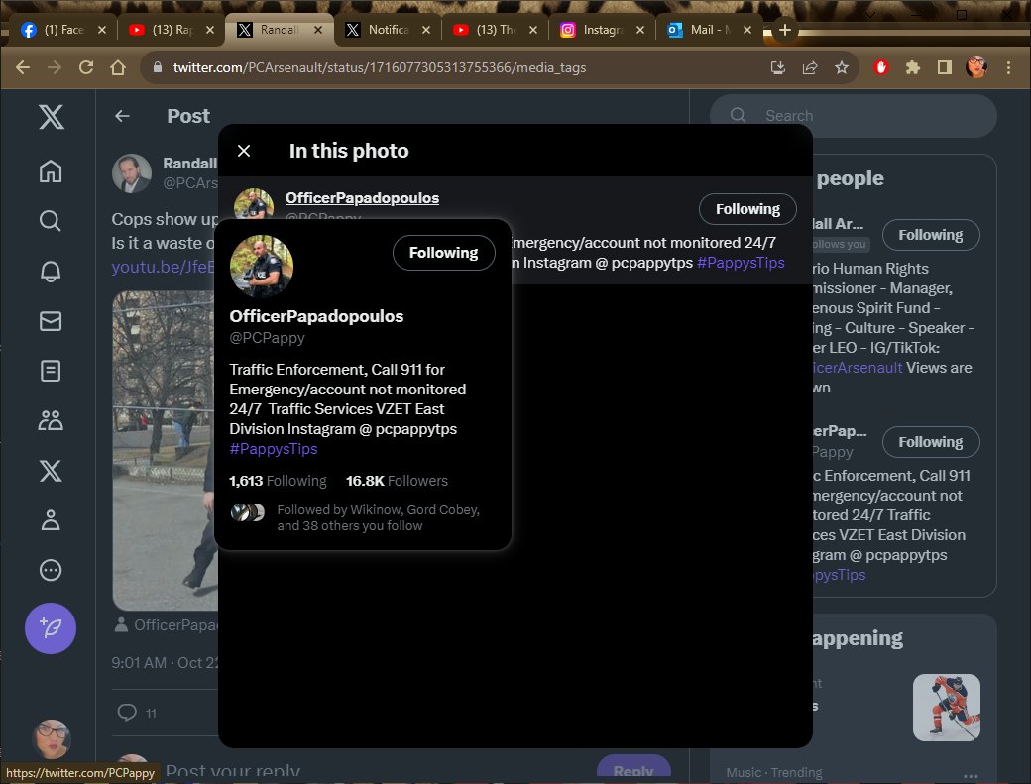
Task: Click the X logo in the sidebar
Action: click(52, 118)
